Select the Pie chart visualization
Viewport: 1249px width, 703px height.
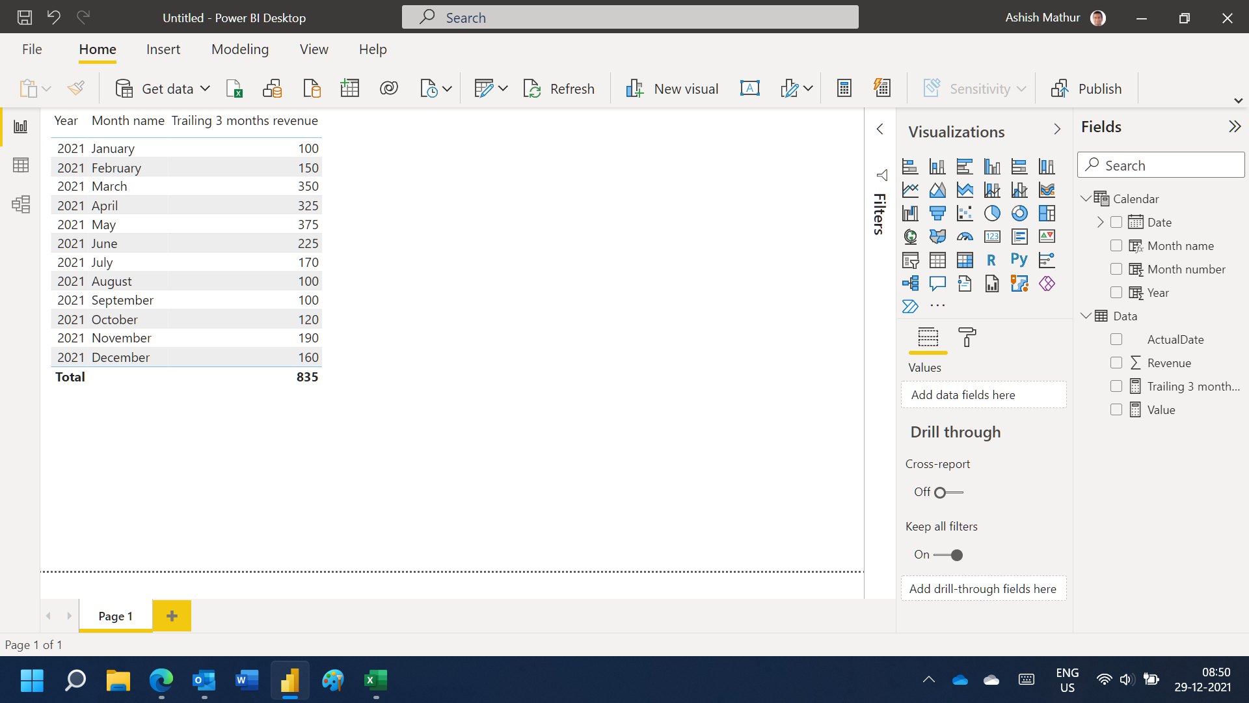(992, 214)
